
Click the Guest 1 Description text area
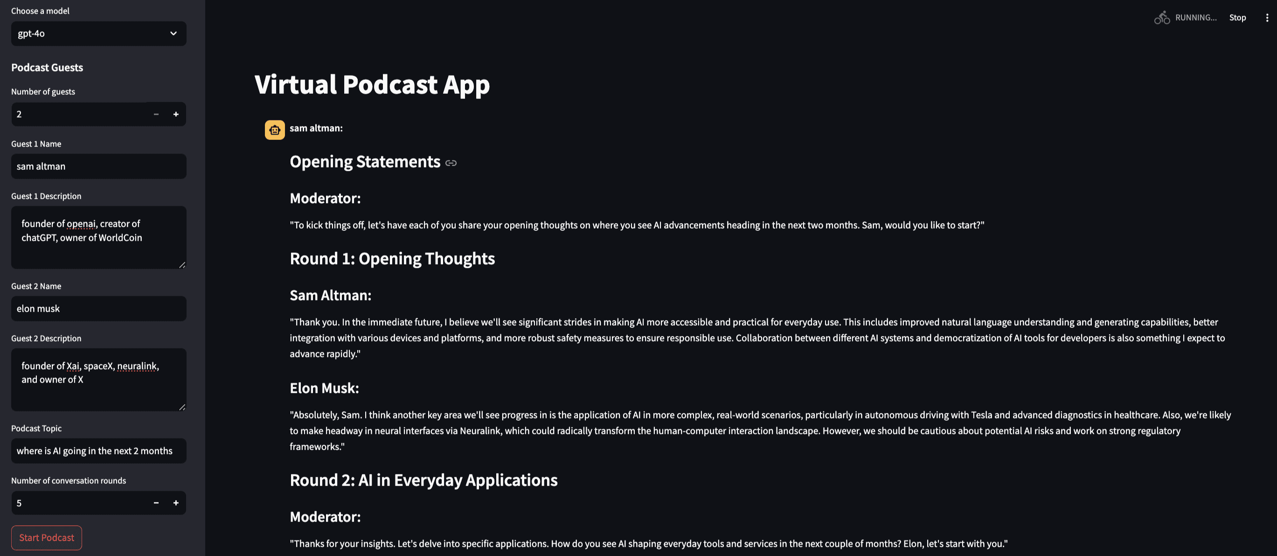pyautogui.click(x=98, y=237)
